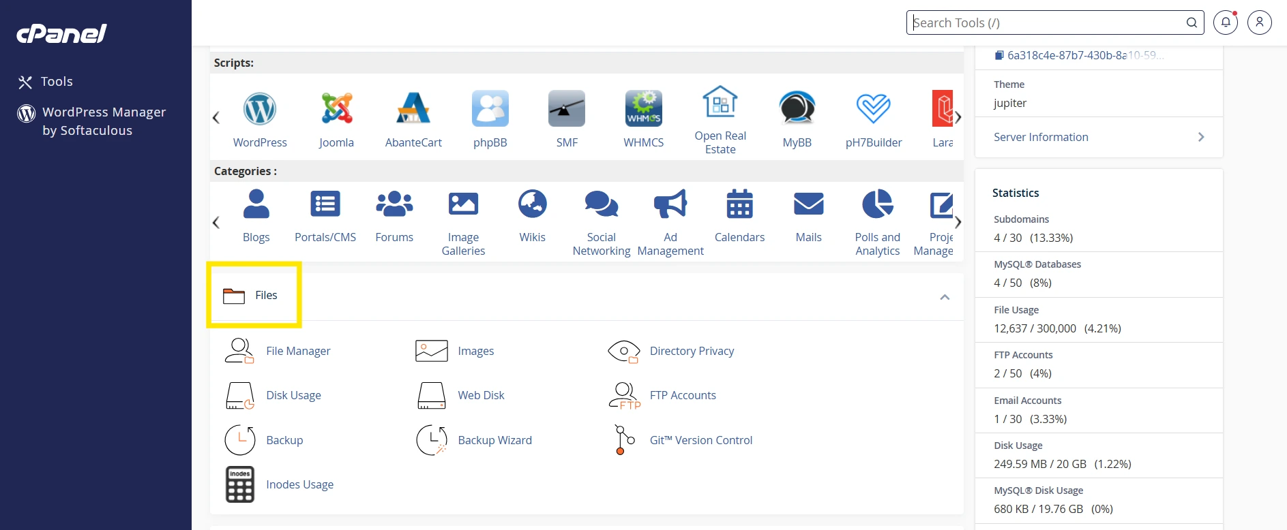Select the Forums category icon

pyautogui.click(x=394, y=204)
